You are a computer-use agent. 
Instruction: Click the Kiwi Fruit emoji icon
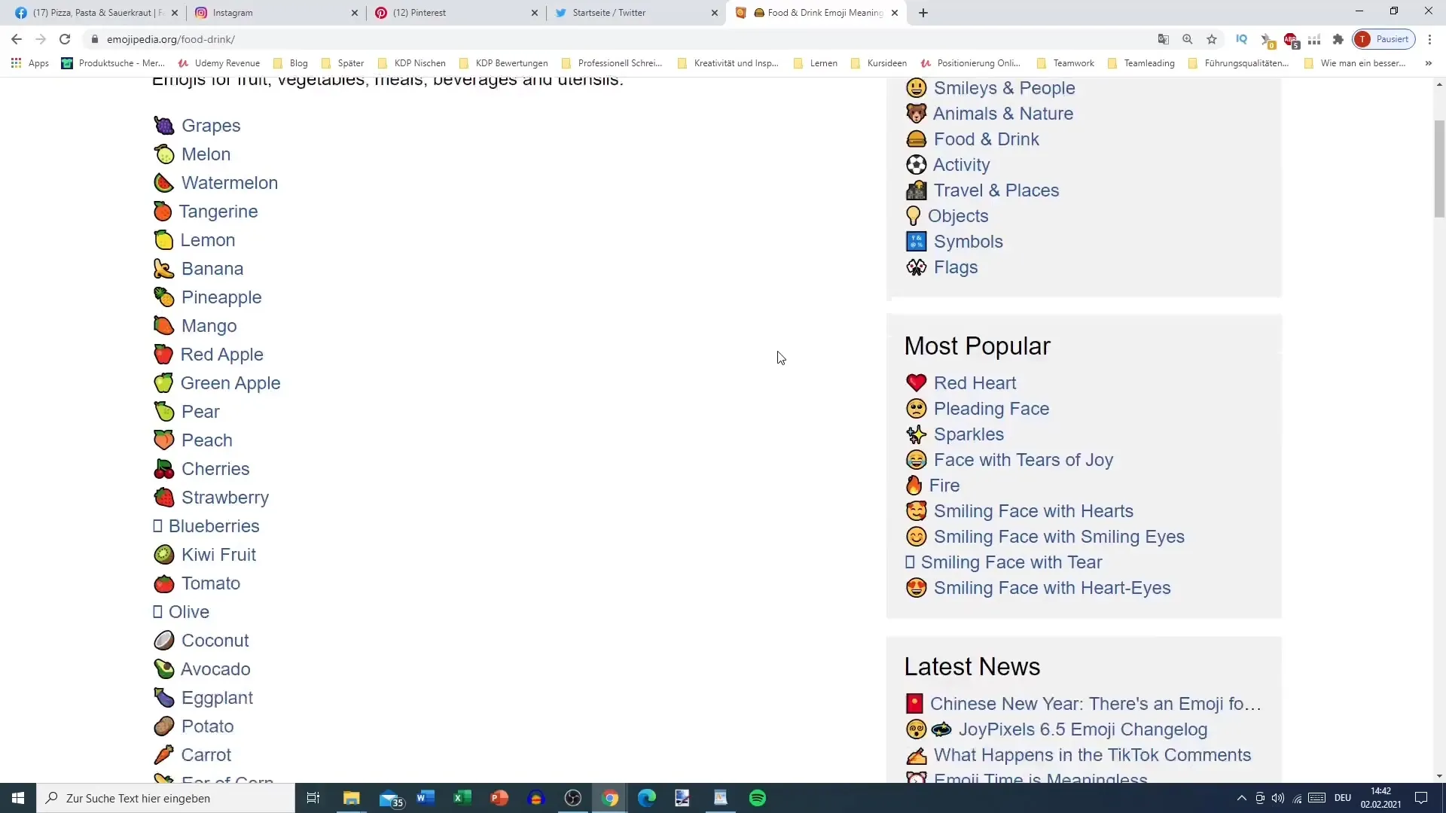pos(163,555)
